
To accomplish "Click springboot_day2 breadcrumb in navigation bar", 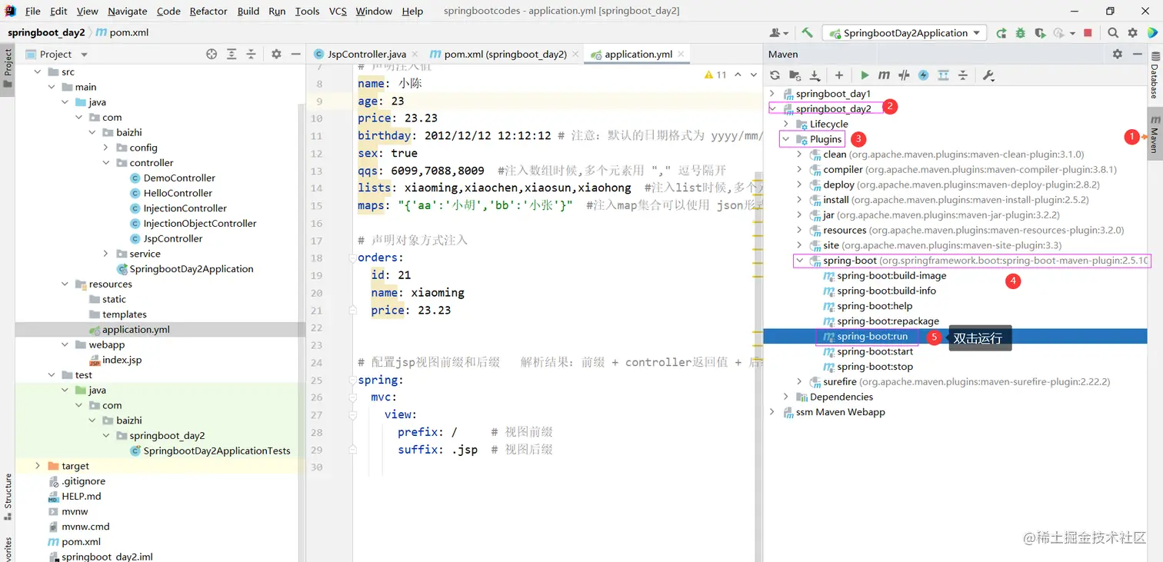I will click(46, 32).
